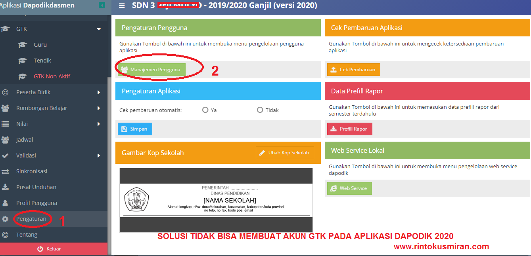
Task: Select the Guru icon under GTK
Action: point(23,44)
